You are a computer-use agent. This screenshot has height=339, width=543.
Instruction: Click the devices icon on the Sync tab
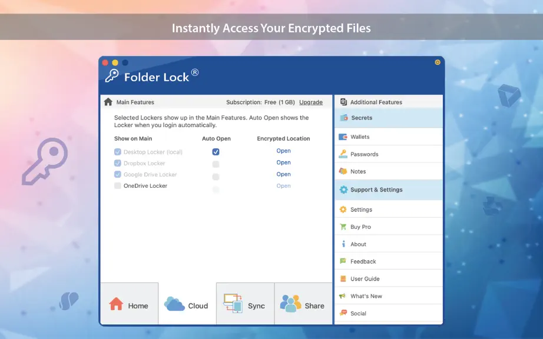pos(233,303)
